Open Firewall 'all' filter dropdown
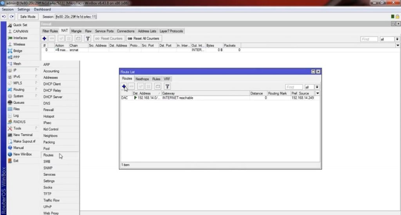 coord(397,39)
